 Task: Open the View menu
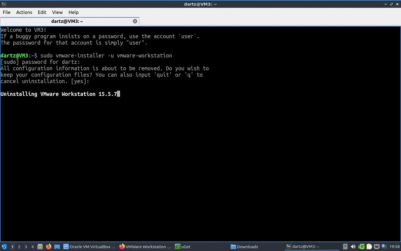click(57, 12)
